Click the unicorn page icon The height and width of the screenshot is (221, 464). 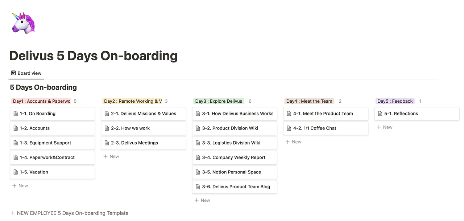pyautogui.click(x=23, y=22)
